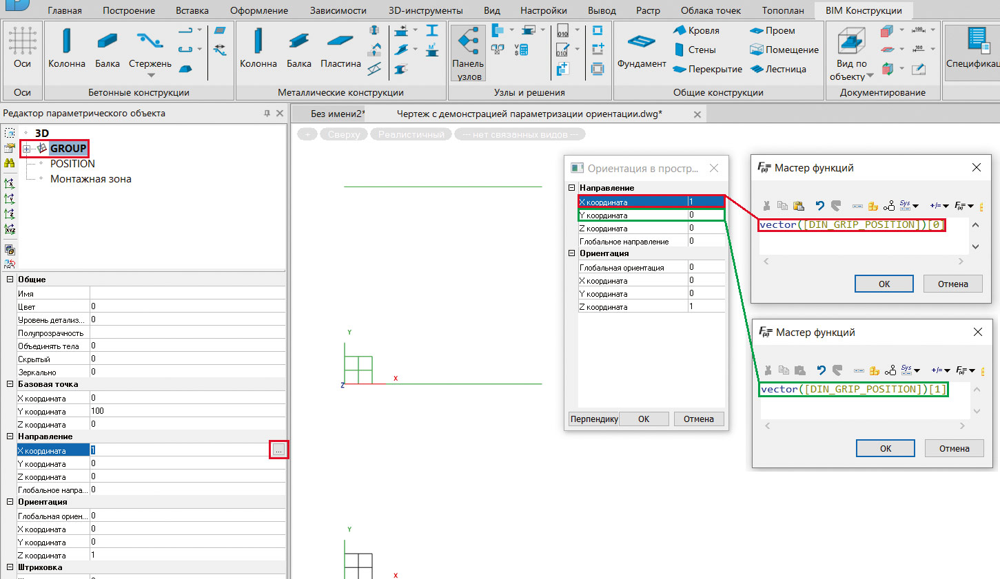Click the Оси axes grid tool
Viewport: 1000px width, 579px height.
pyautogui.click(x=22, y=48)
